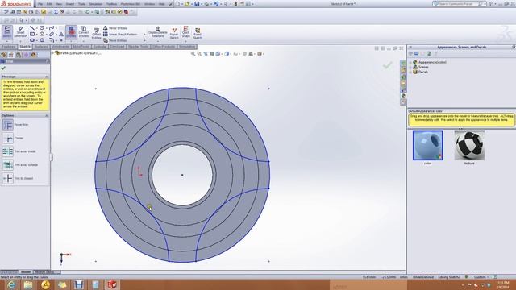Click the Rapid Sketch tool
The image size is (516, 290).
click(198, 33)
